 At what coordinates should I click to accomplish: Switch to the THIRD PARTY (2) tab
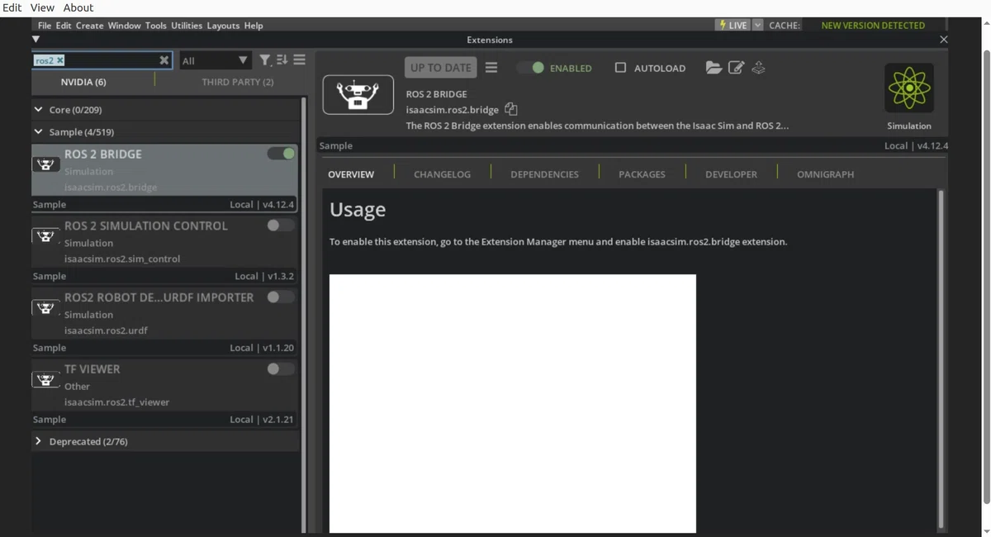point(238,82)
